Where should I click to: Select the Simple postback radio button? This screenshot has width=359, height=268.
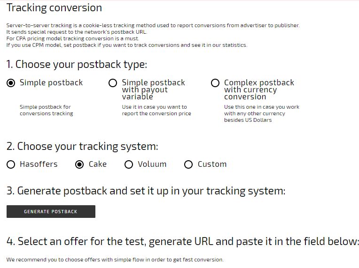coord(11,83)
